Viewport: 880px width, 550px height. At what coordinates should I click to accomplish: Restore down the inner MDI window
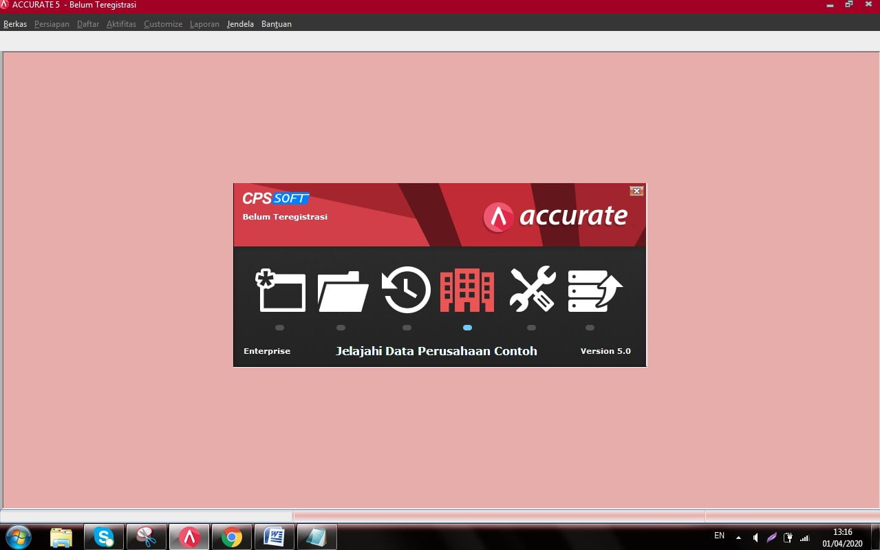pyautogui.click(x=849, y=4)
